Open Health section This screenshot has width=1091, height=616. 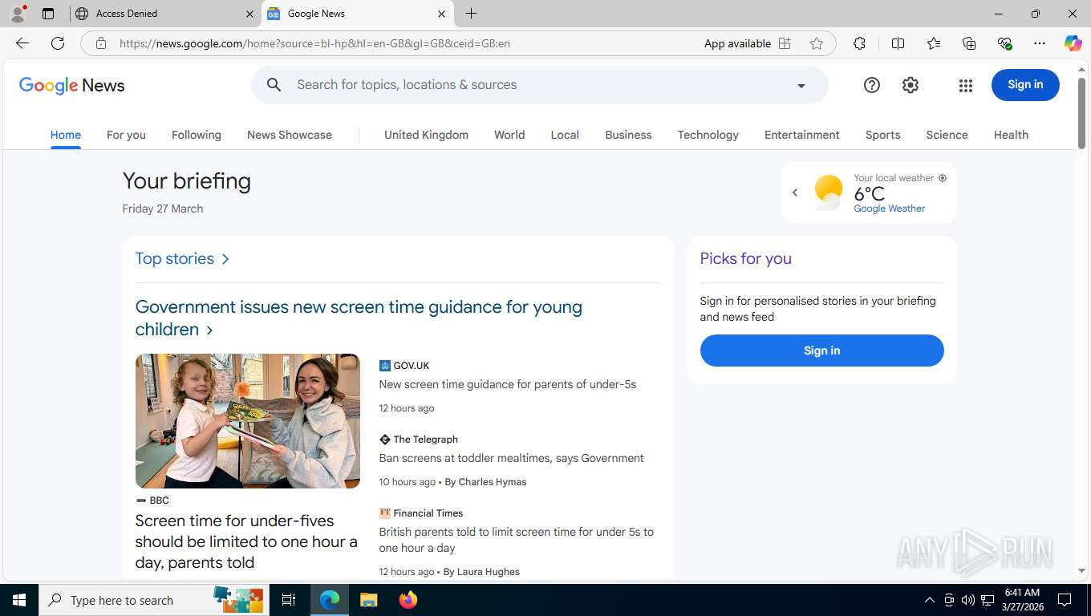coord(1011,135)
